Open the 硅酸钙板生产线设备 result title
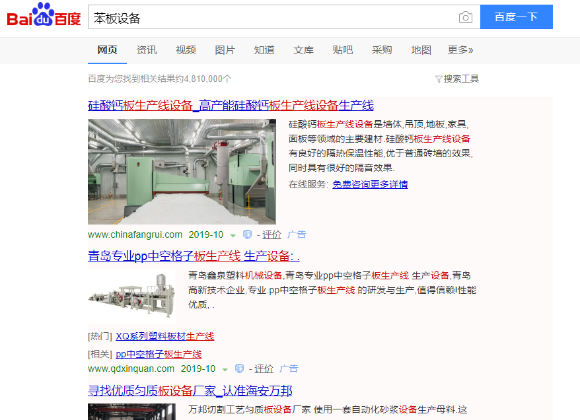 (x=231, y=105)
